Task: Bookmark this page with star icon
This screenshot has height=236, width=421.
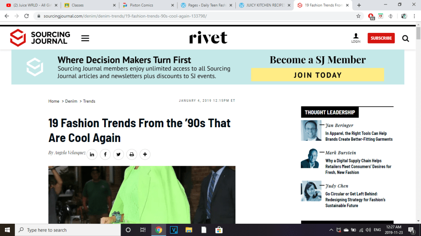Action: tap(358, 16)
